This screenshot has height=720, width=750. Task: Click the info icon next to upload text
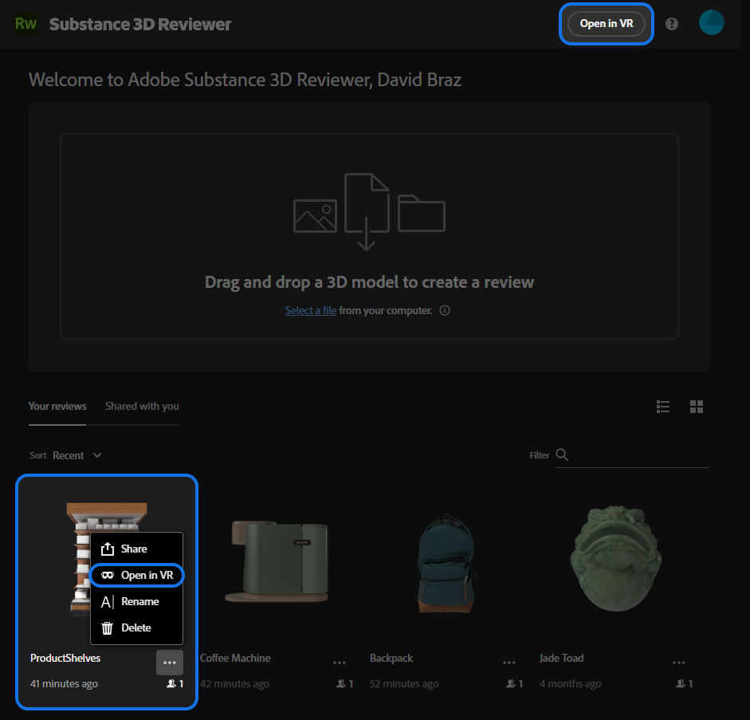coord(445,310)
